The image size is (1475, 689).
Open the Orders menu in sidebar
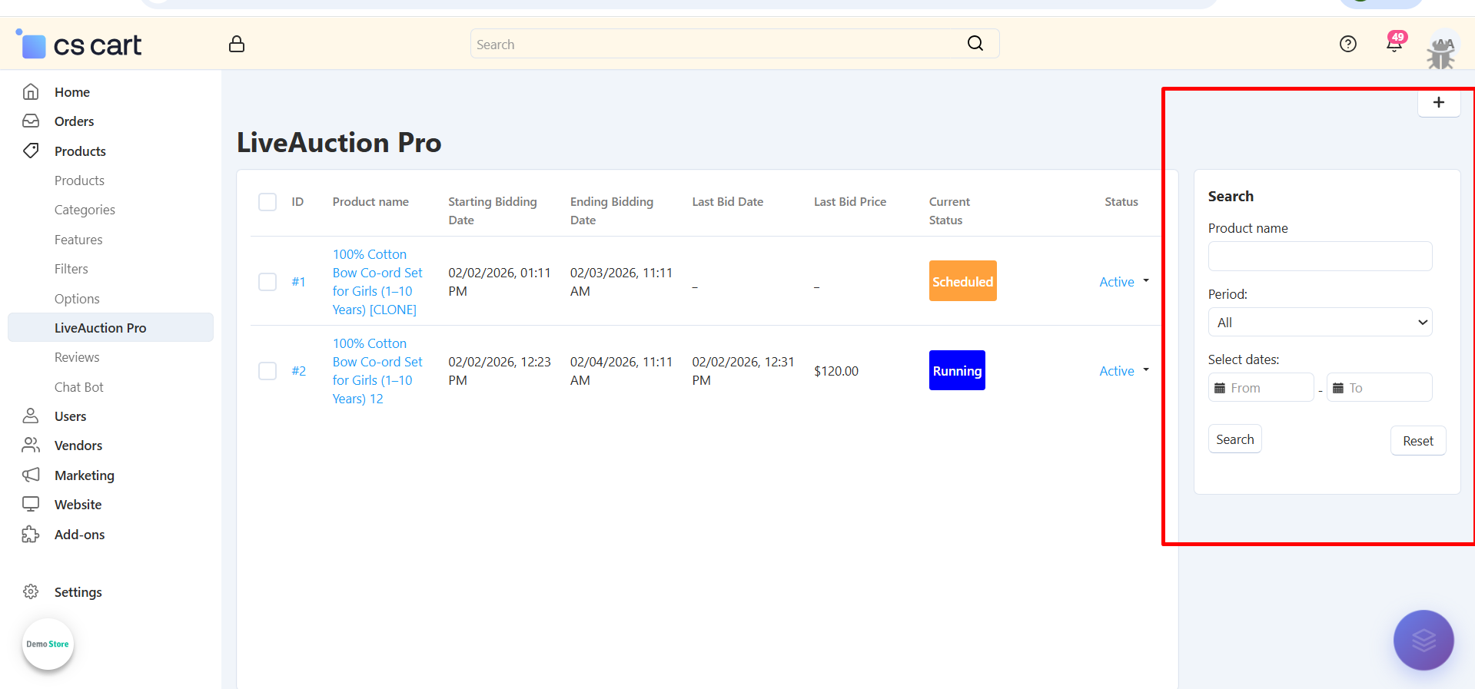[x=74, y=121]
